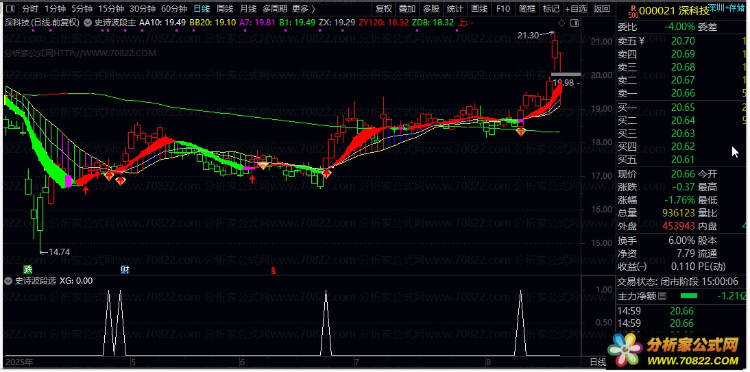
Task: Click the AA10: 19.49 indicator value
Action: click(162, 23)
